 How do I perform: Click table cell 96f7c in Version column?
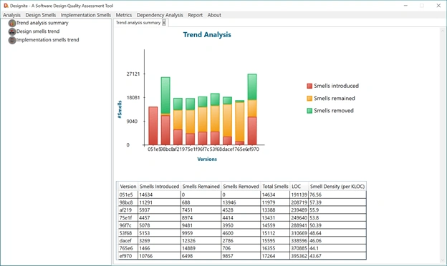coord(128,225)
